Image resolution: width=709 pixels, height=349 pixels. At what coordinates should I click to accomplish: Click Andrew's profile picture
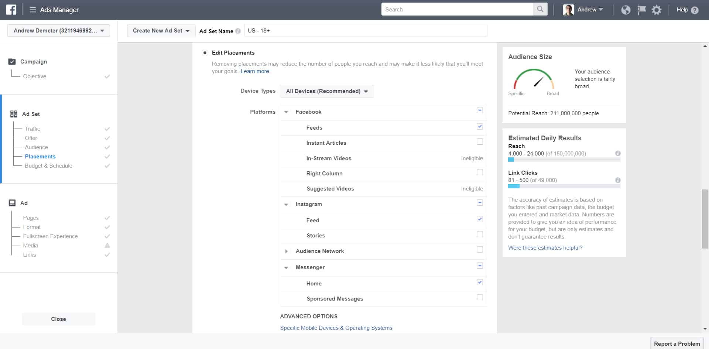pyautogui.click(x=568, y=10)
